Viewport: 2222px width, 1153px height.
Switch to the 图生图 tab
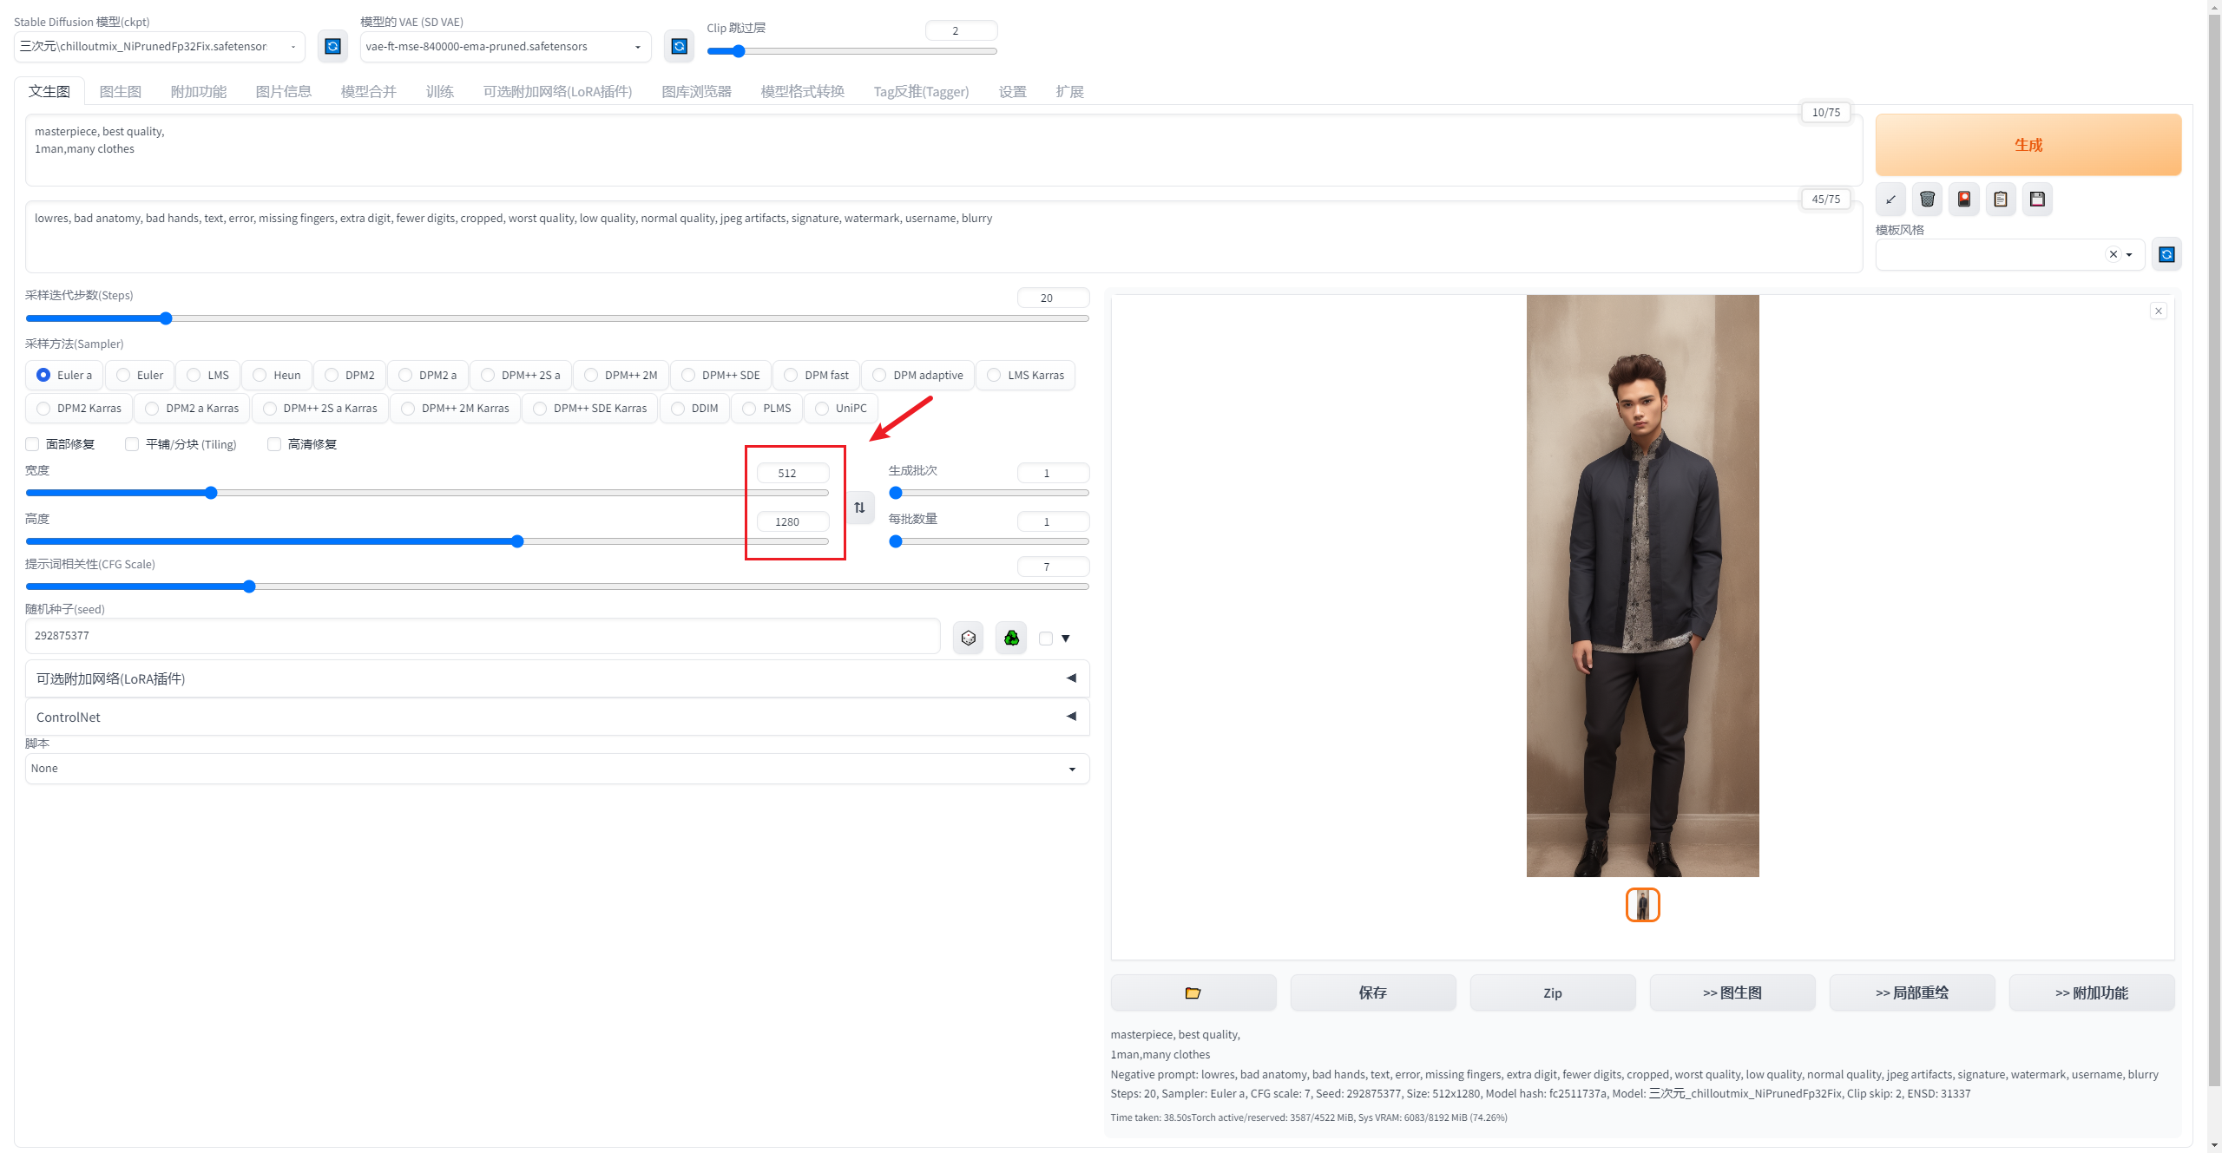pyautogui.click(x=120, y=92)
